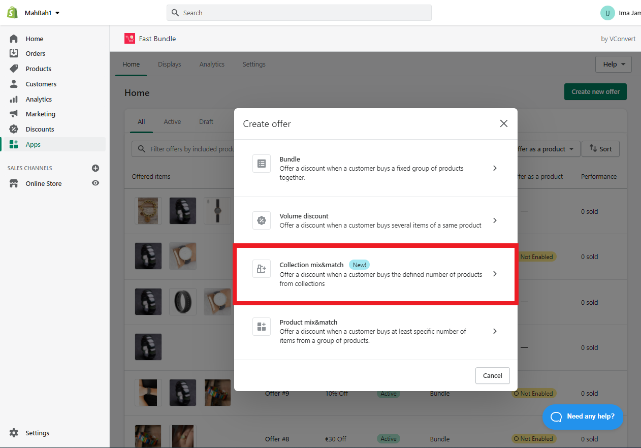Viewport: 641px width, 448px height.
Task: Click the Filter offers input field
Action: [x=183, y=149]
